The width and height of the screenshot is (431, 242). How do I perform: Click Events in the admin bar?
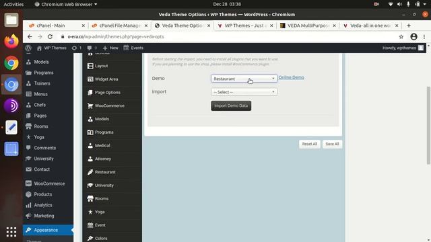coord(133,48)
